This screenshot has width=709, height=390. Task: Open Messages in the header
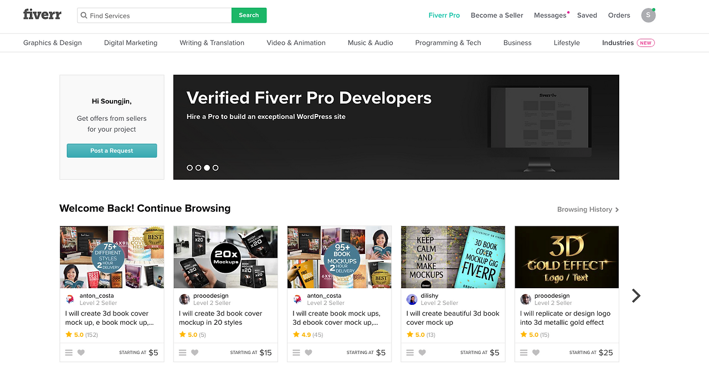tap(550, 15)
